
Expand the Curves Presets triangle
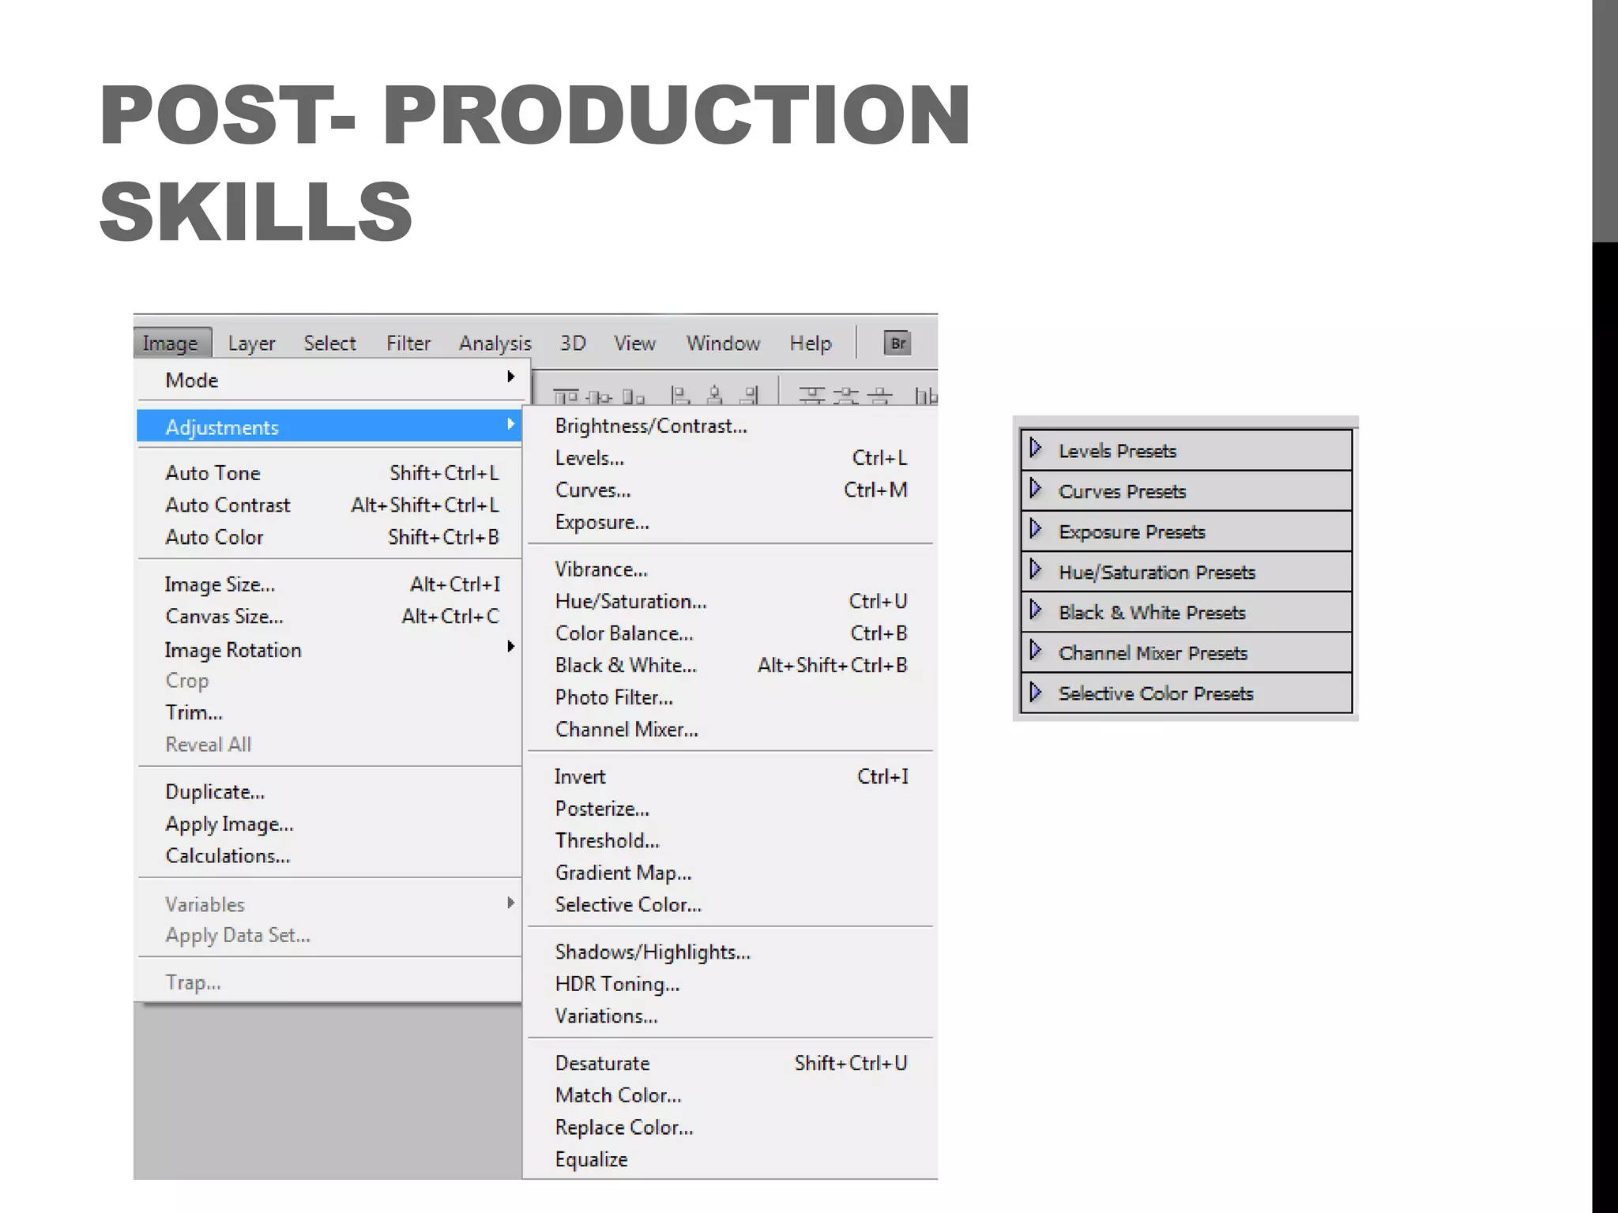(x=1036, y=489)
